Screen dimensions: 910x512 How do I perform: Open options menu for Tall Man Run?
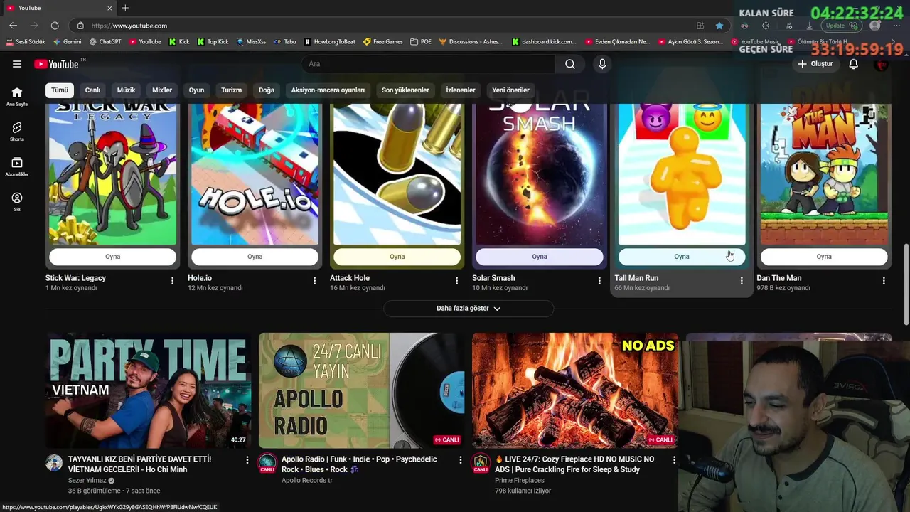[742, 281]
